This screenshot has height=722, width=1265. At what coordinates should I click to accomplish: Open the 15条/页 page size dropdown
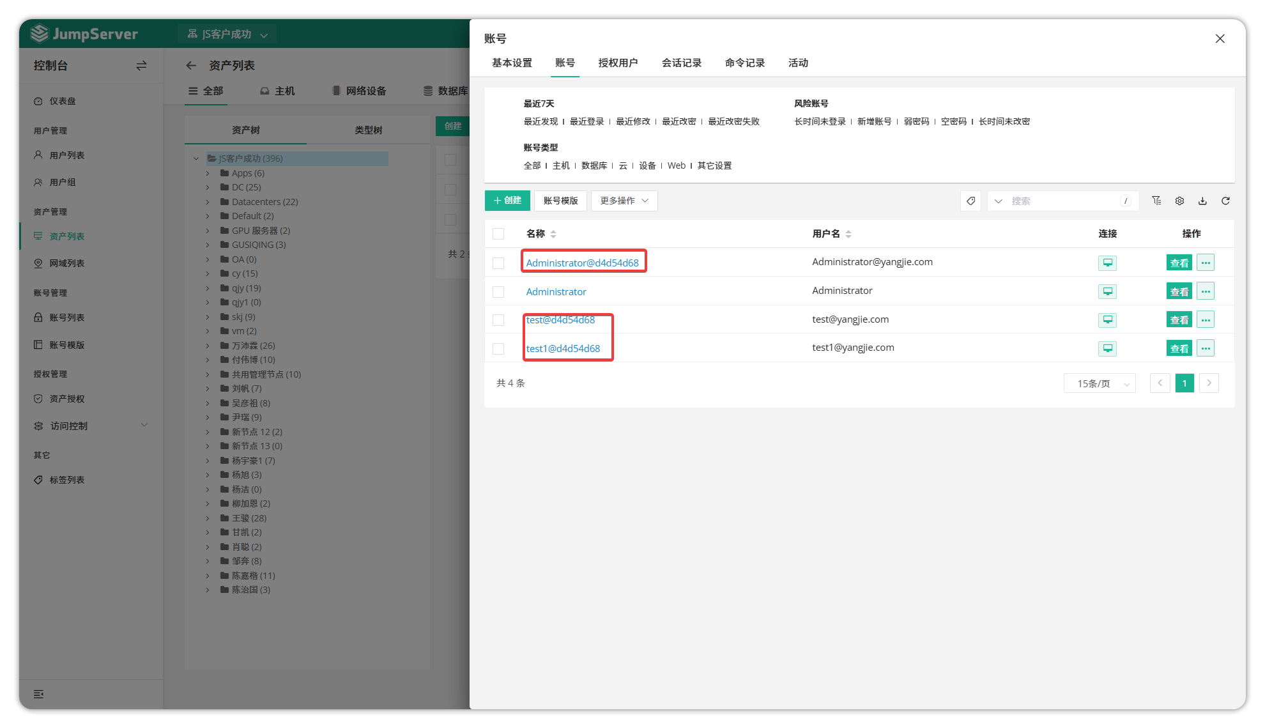[x=1100, y=383]
